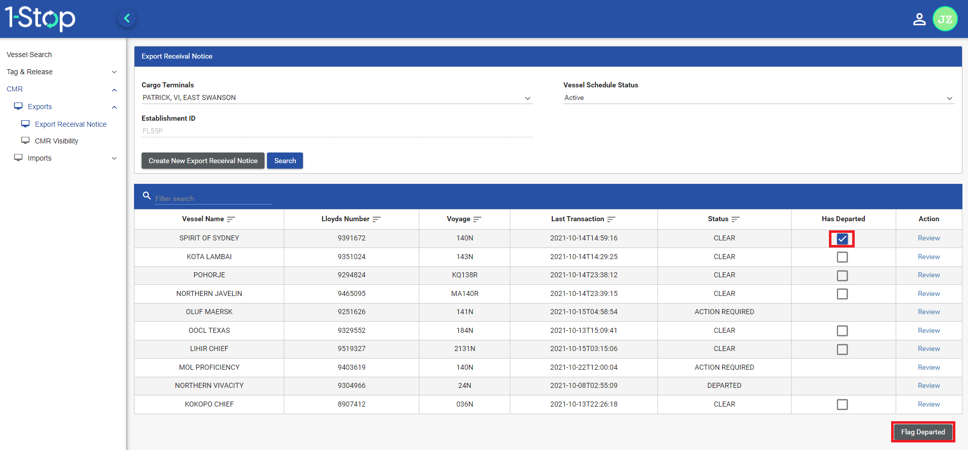This screenshot has width=968, height=450.
Task: Click the Establishment ID field
Action: (337, 131)
